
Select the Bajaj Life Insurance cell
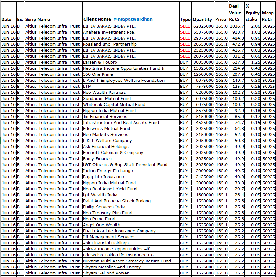pos(131,177)
